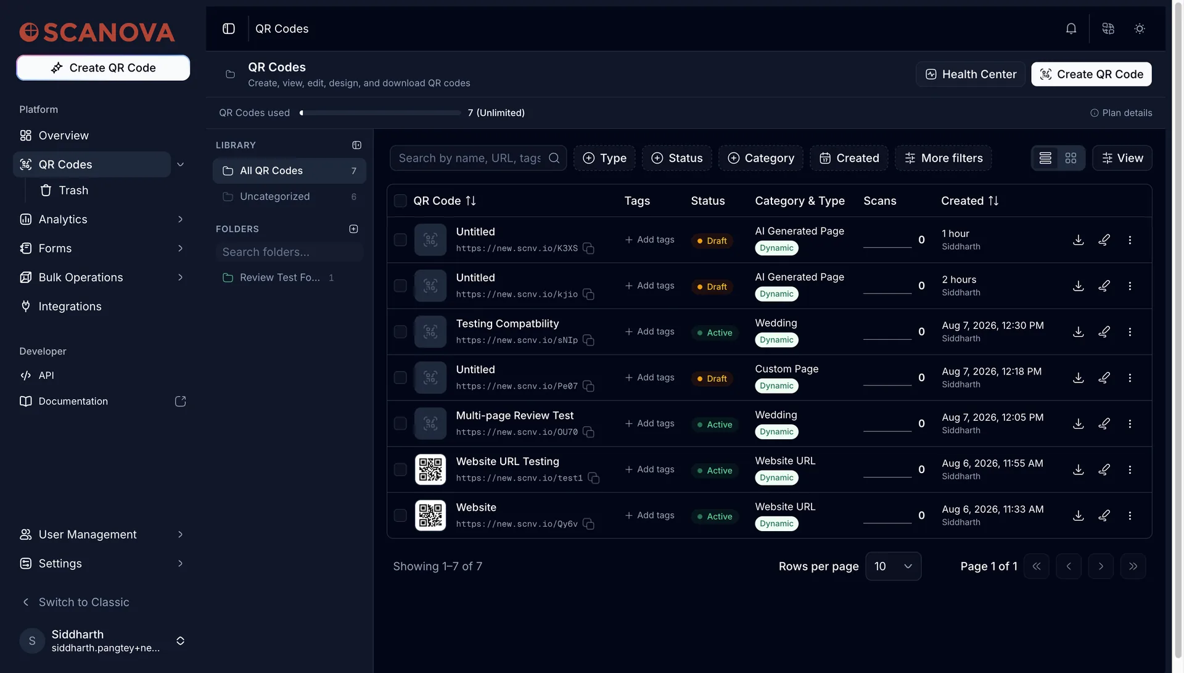Check the Pe07 Untitled row checkbox

pos(400,378)
